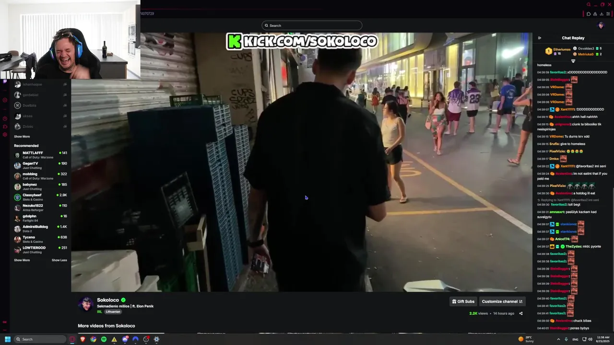Click the IRL category link
The image size is (614, 345).
coord(99,311)
